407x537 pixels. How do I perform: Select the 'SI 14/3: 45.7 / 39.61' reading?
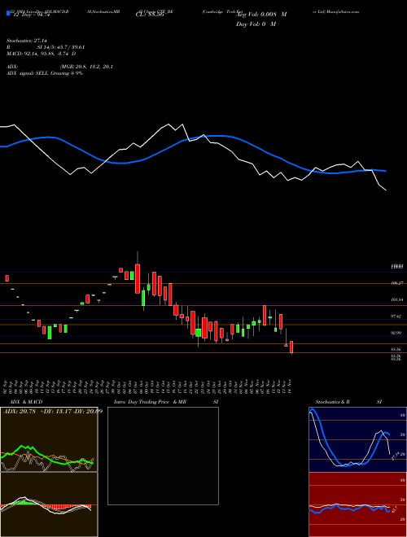pos(61,47)
